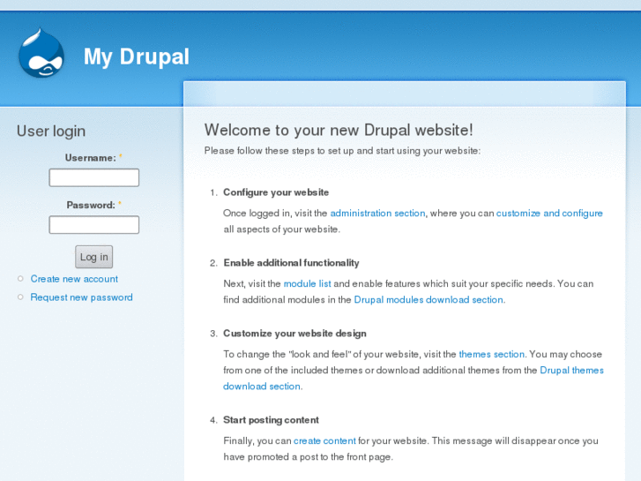Click the Username label

click(91, 158)
